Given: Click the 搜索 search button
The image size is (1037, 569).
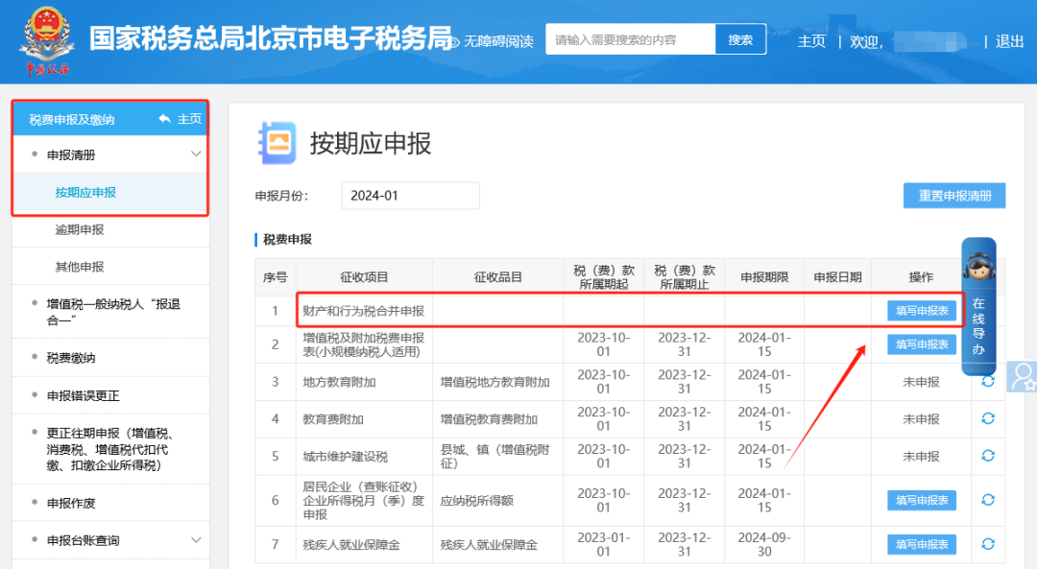Looking at the screenshot, I should (740, 40).
